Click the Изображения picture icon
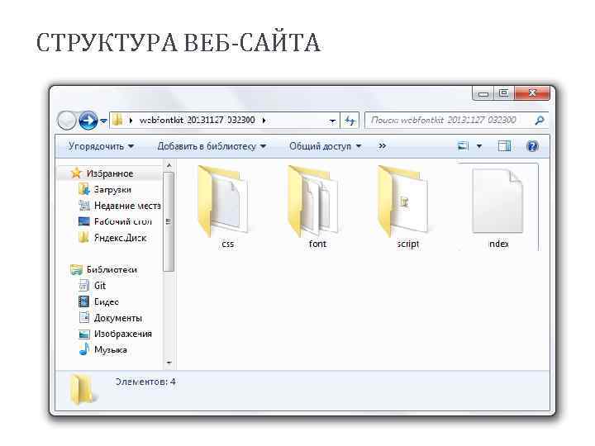This screenshot has width=595, height=446. (x=83, y=334)
